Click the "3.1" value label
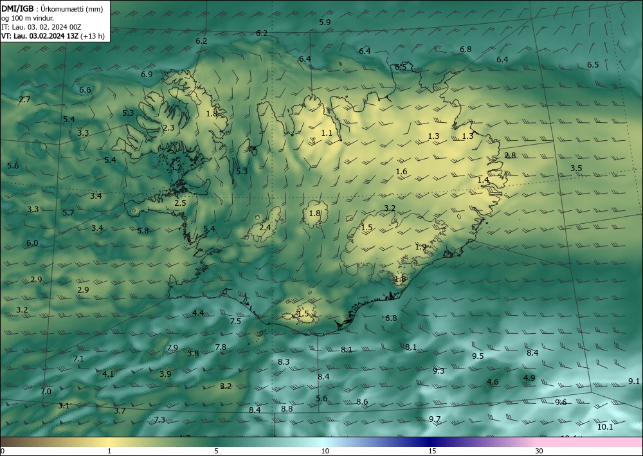The width and height of the screenshot is (643, 456). coord(64,406)
